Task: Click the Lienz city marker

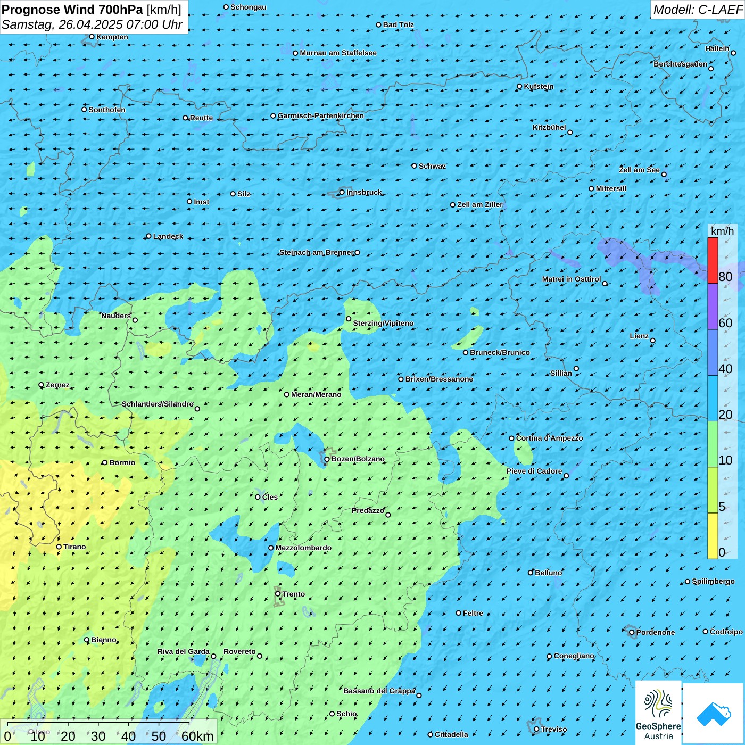Action: pos(653,341)
